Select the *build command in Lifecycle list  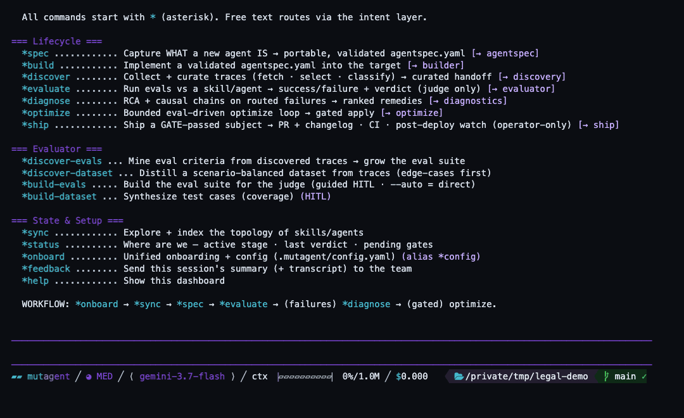pyautogui.click(x=38, y=65)
